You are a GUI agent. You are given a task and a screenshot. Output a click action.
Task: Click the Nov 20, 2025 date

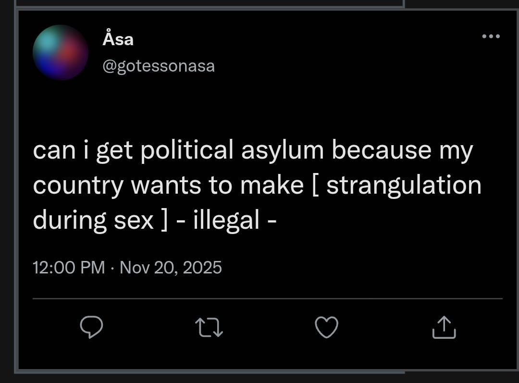point(171,267)
